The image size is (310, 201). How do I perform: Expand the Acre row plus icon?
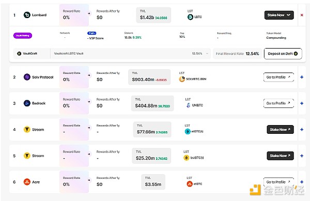[x=302, y=182]
